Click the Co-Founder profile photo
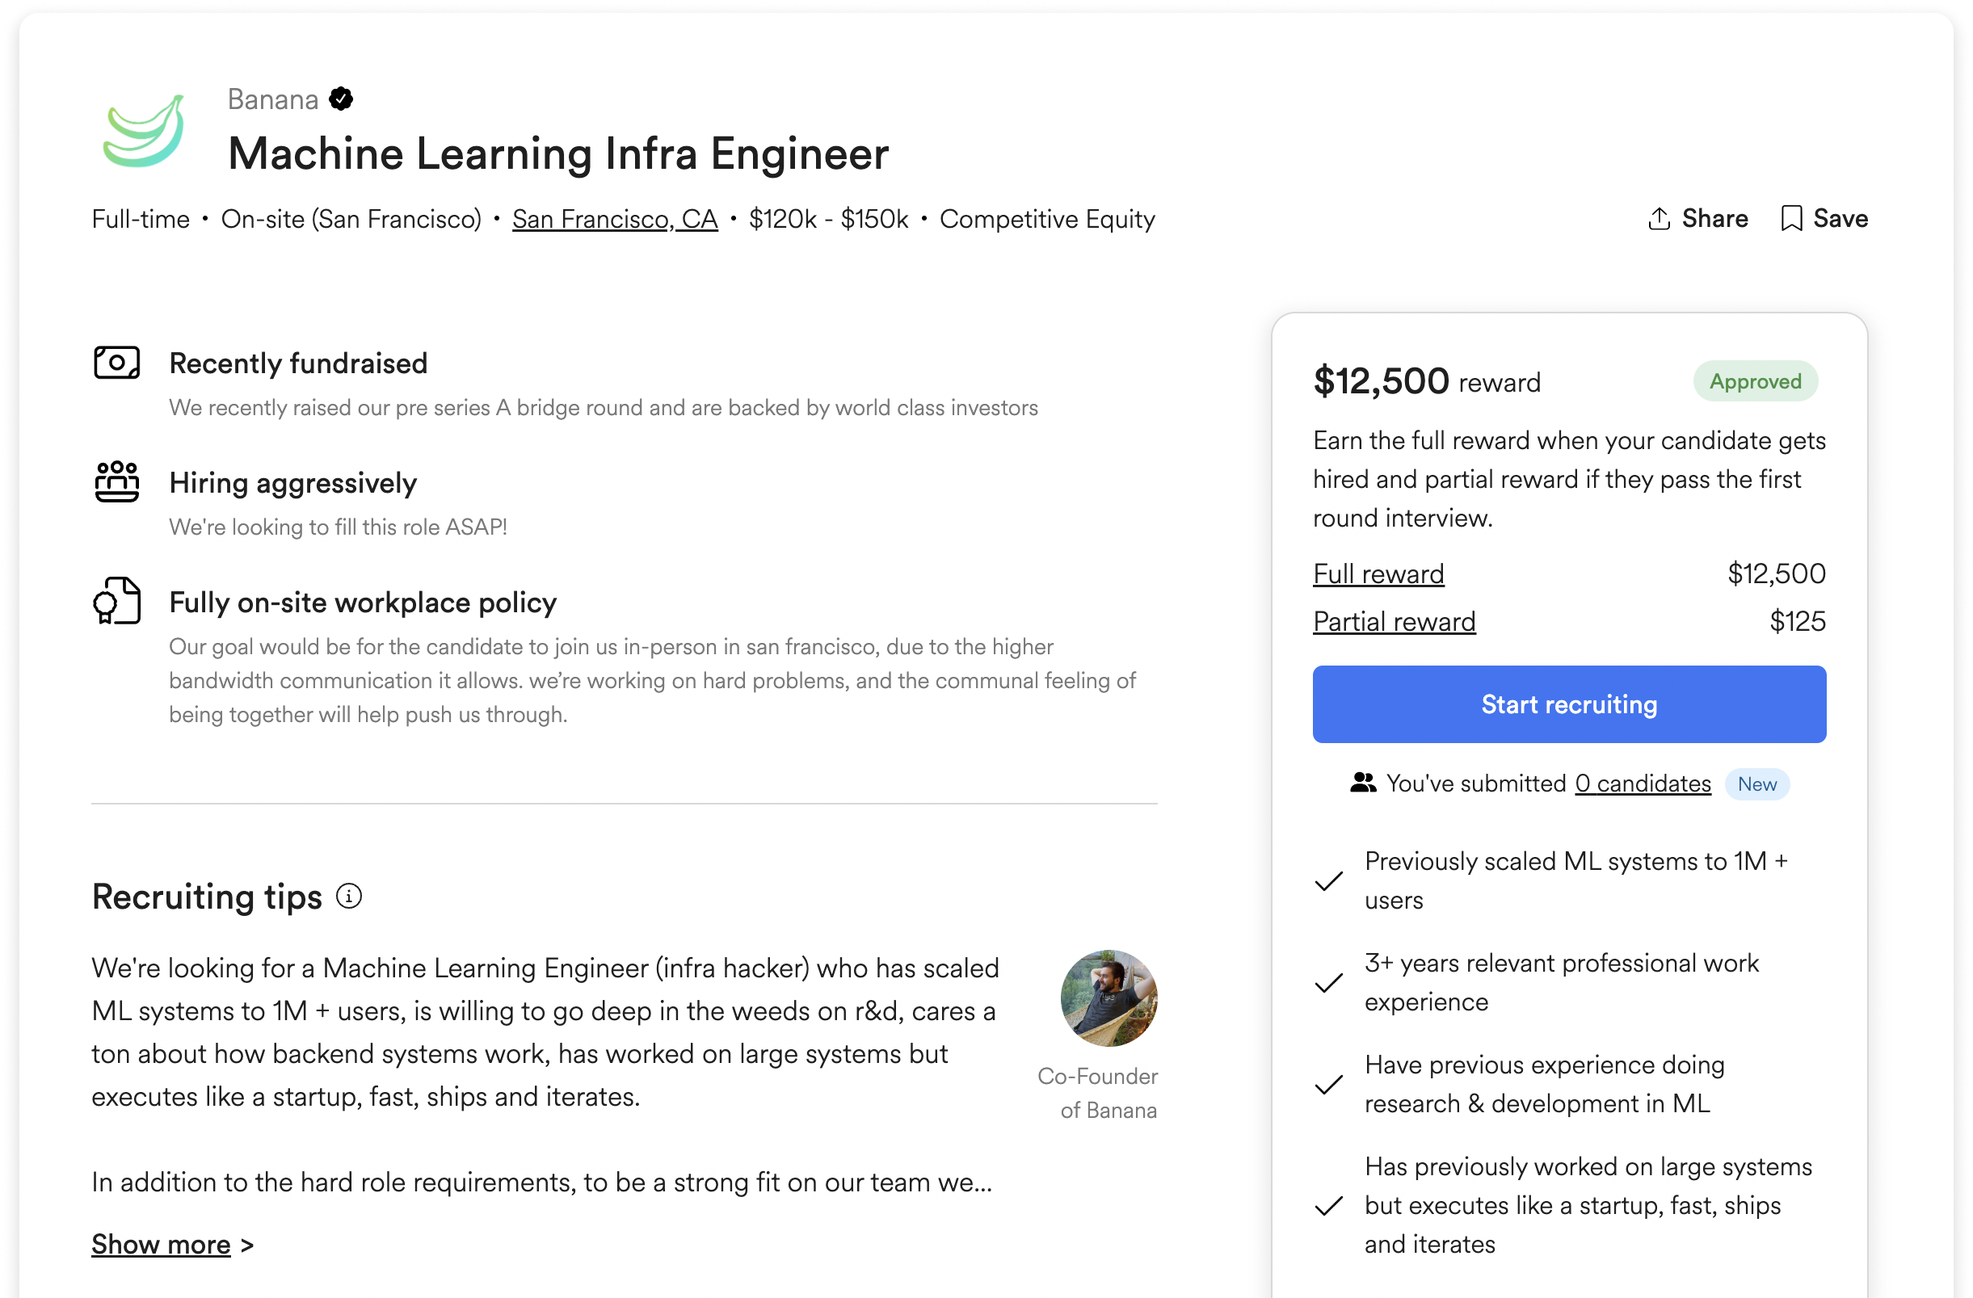The image size is (1973, 1298). [x=1109, y=998]
